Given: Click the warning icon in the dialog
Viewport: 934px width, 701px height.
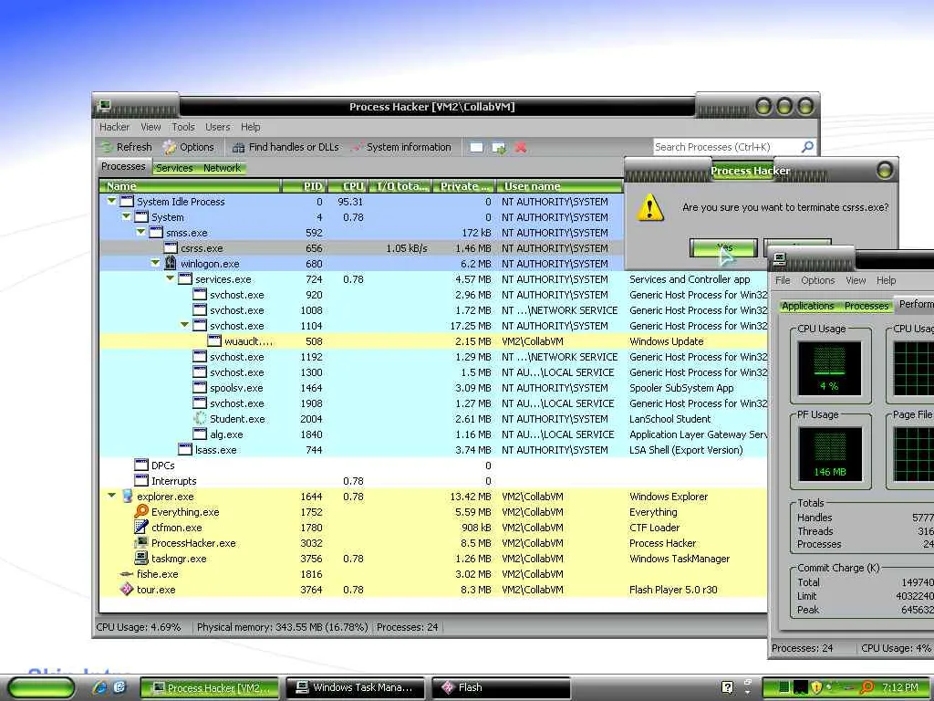Looking at the screenshot, I should [649, 207].
